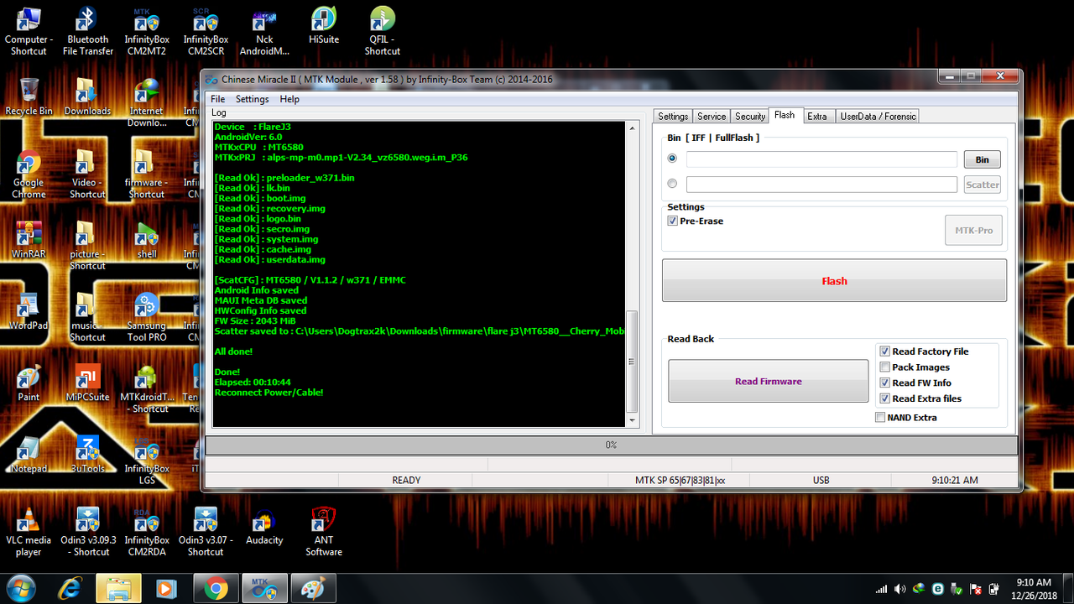Viewport: 1074px width, 604px height.
Task: Switch to the Extra tab
Action: click(817, 117)
